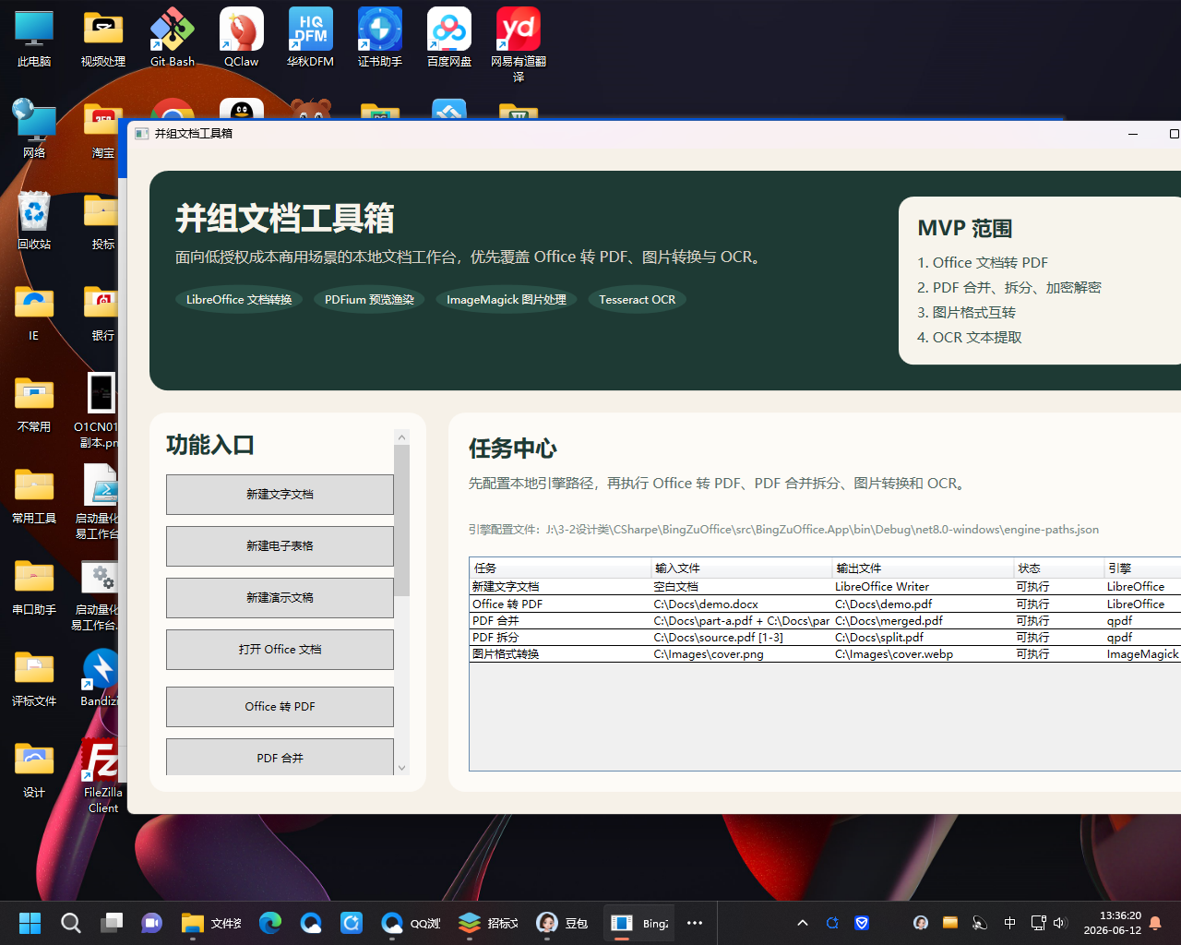Click the PDF 合并 button
This screenshot has width=1181, height=945.
pyautogui.click(x=280, y=757)
